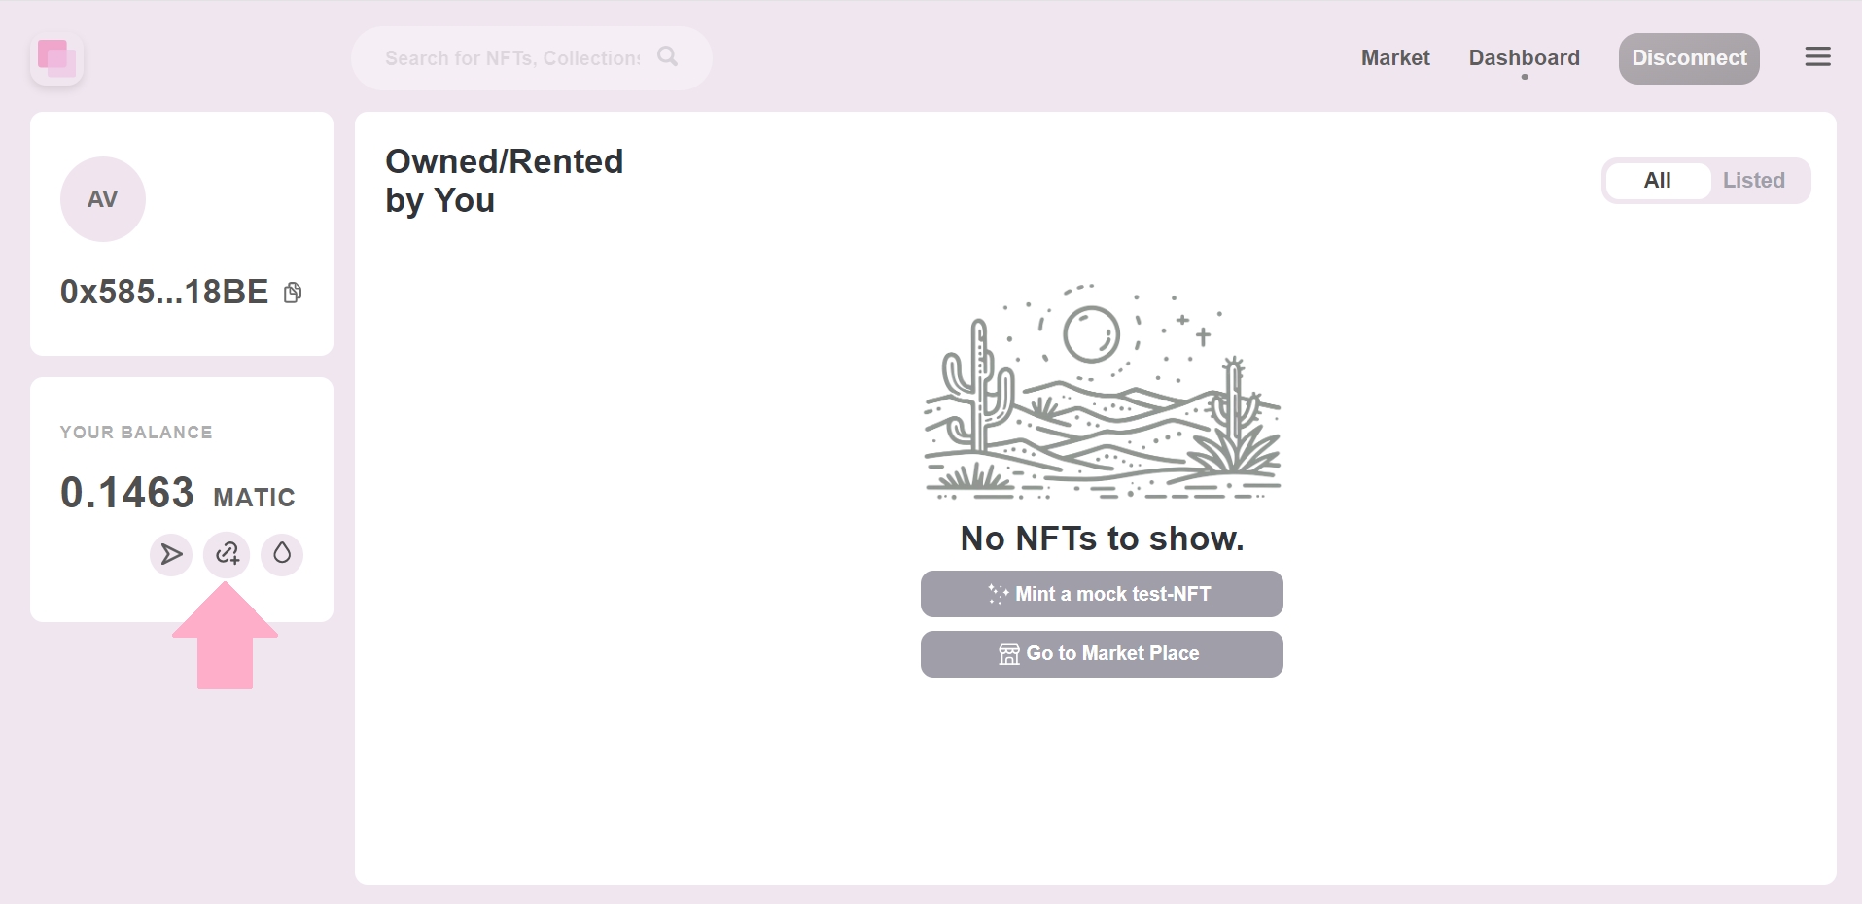Viewport: 1862px width, 904px height.
Task: Click the AV avatar circle
Action: [103, 199]
